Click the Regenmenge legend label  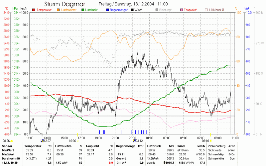119,10
